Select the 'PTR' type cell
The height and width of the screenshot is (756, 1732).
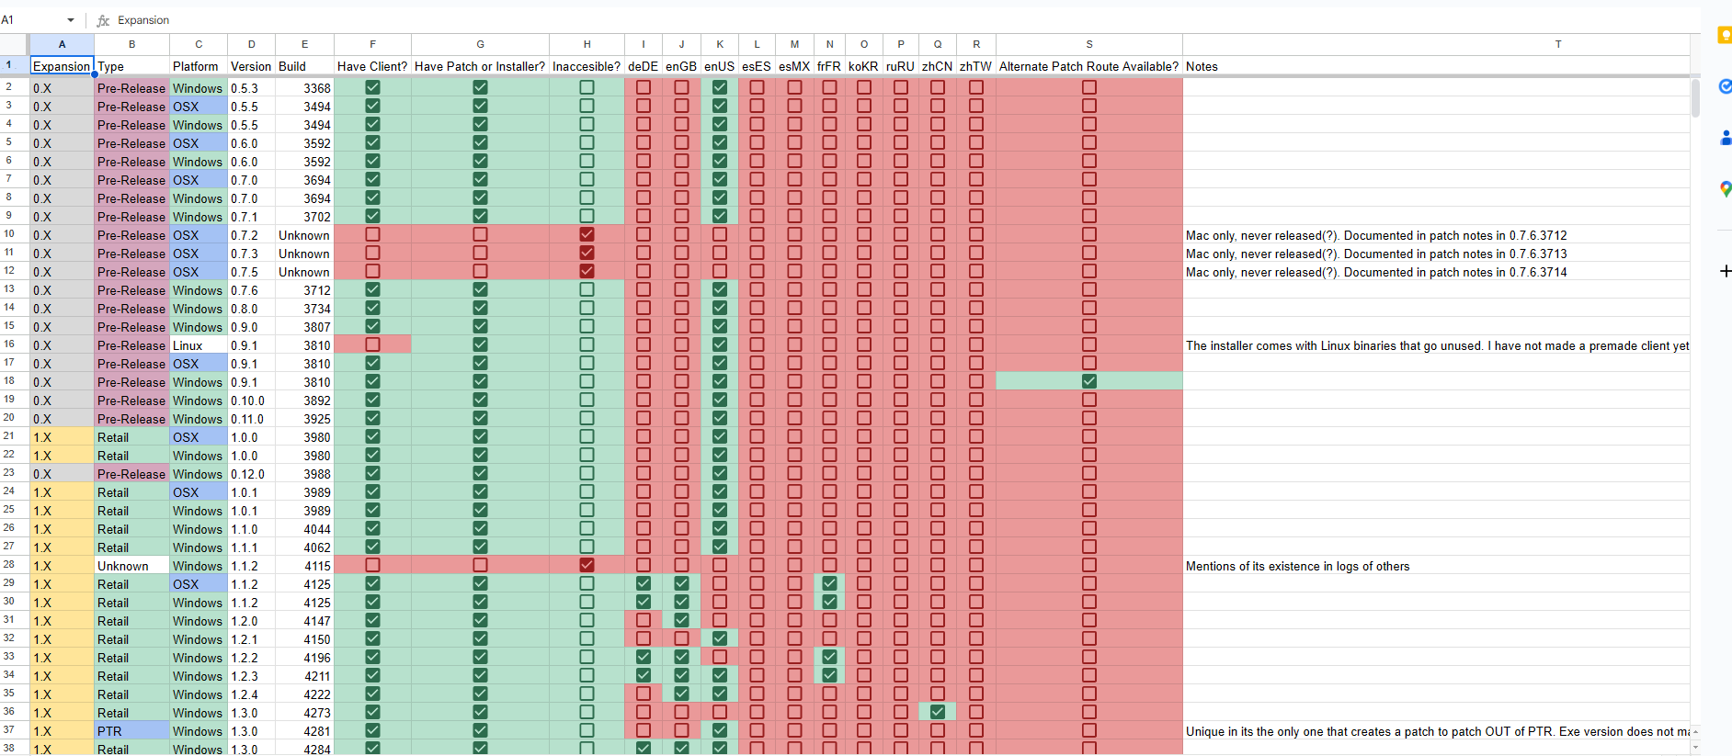(x=131, y=730)
